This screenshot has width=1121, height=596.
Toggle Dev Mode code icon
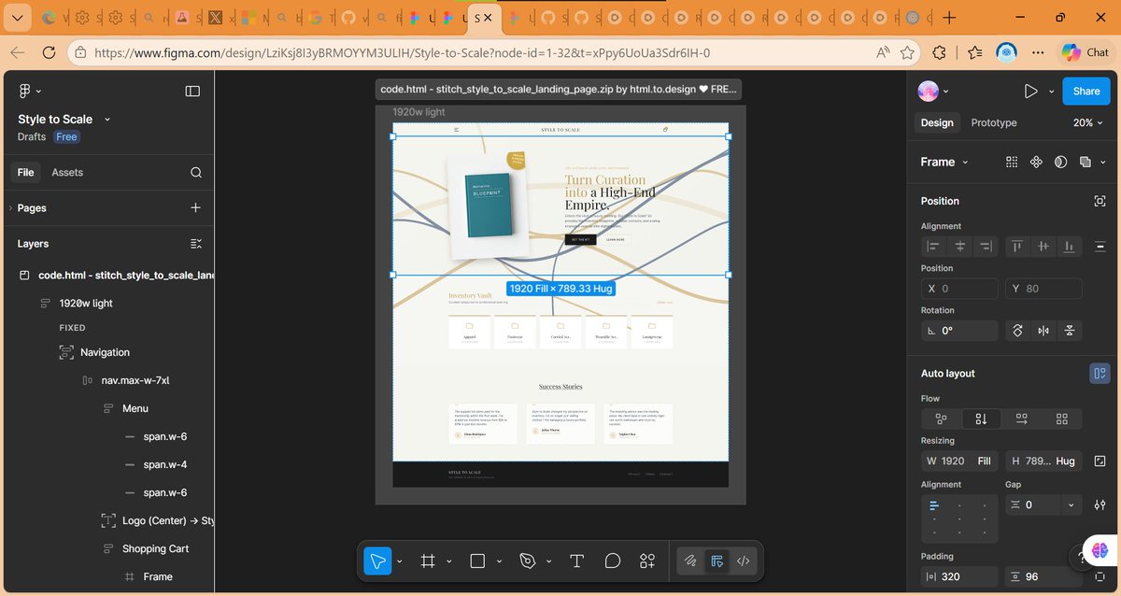point(744,561)
